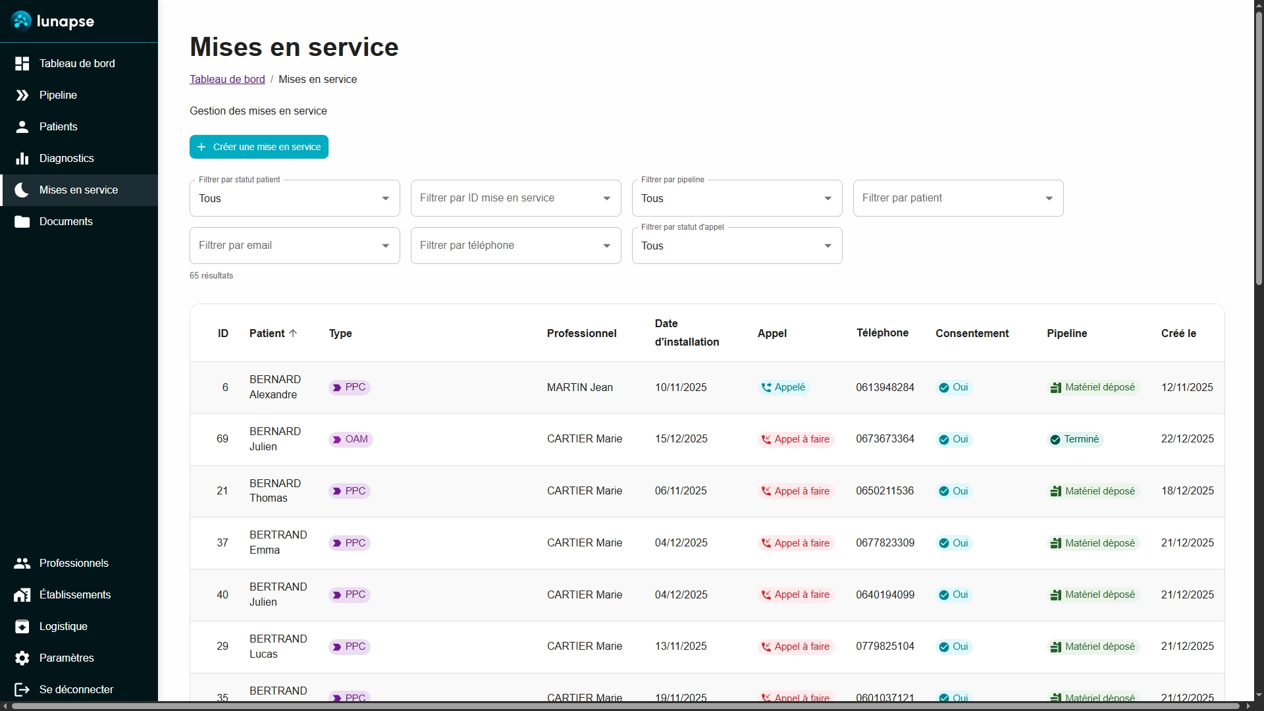Click the Se déconnecter logout icon
This screenshot has width=1264, height=711.
(22, 690)
